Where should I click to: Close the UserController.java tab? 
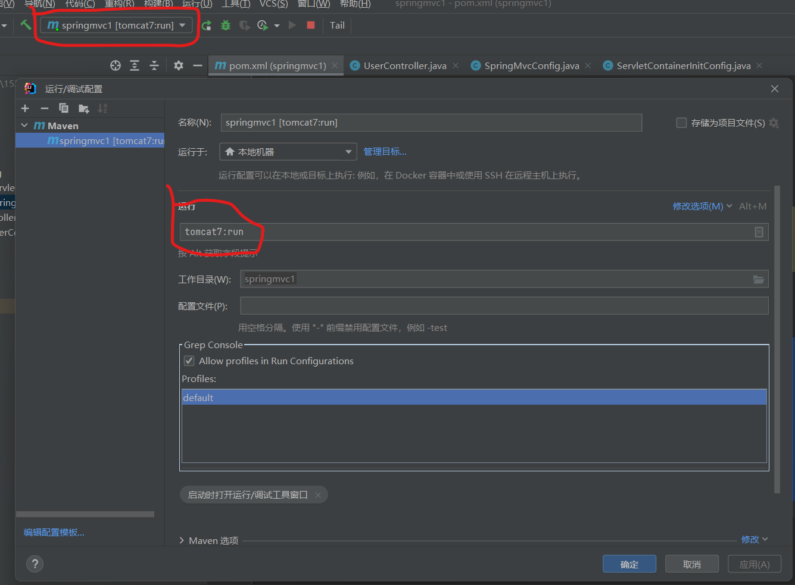click(456, 65)
